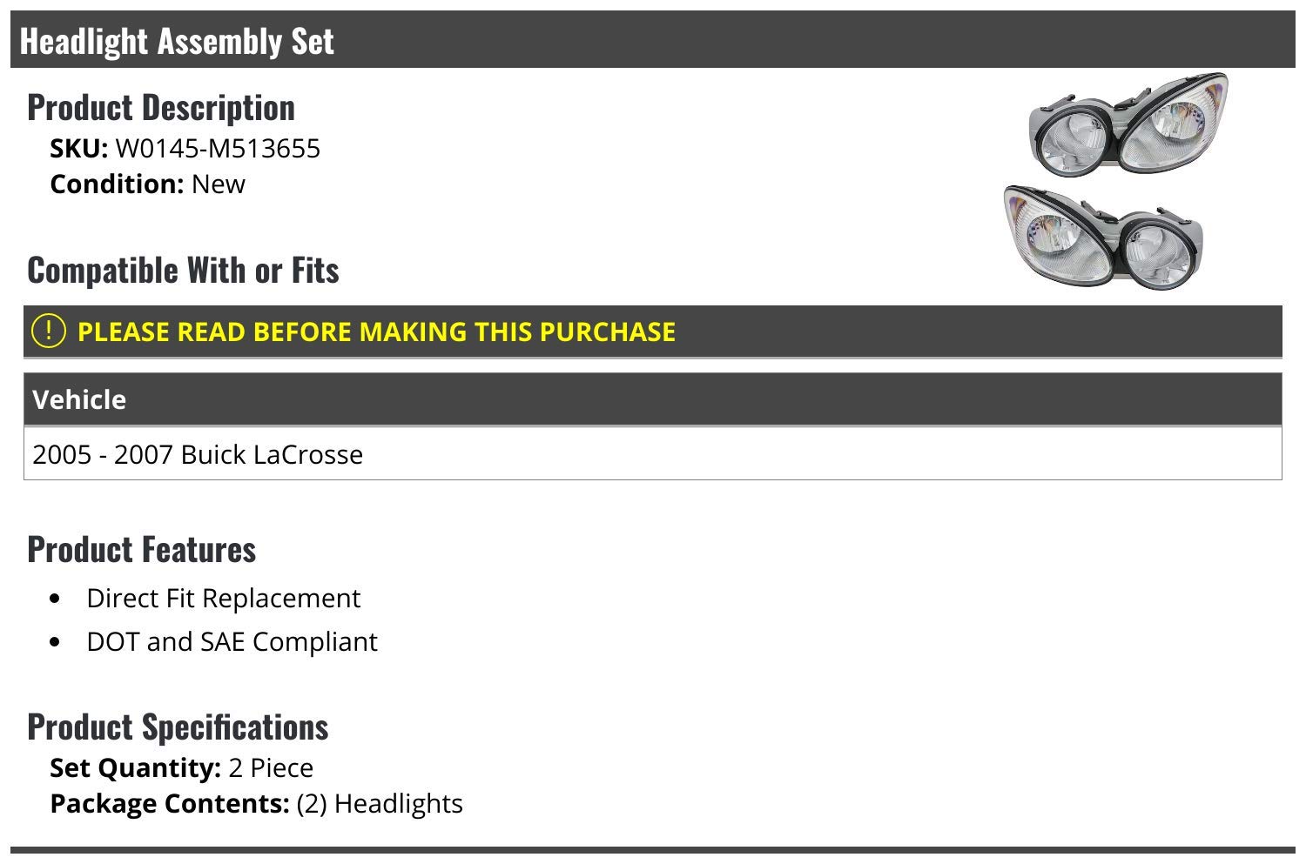Click the Package Contents (2) Headlights line
1306x864 pixels.
coord(256,804)
